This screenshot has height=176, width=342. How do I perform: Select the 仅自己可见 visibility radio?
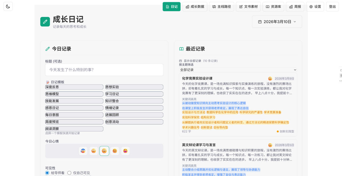[x=69, y=173]
